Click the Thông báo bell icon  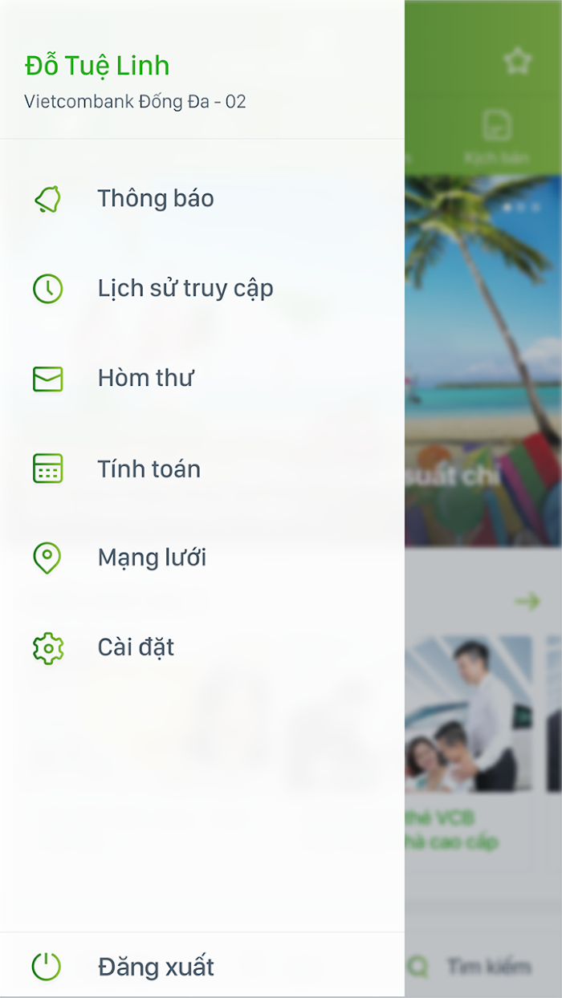pos(47,199)
